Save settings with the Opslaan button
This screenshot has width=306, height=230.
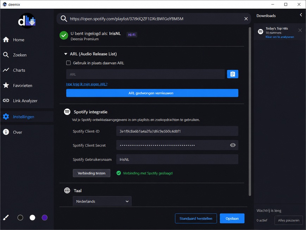point(232,218)
